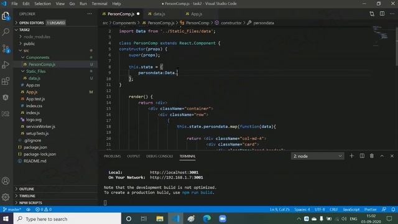Open package.json in the file tree
398x224 pixels.
[35, 147]
